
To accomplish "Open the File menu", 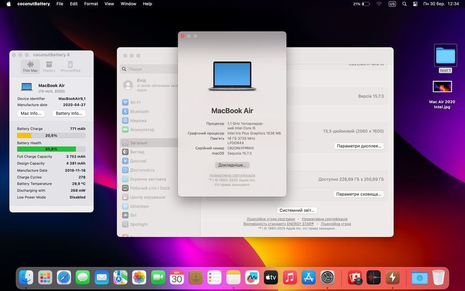I will (x=60, y=4).
